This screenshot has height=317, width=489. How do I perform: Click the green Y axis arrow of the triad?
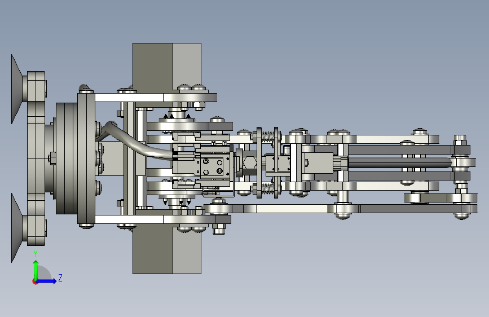click(x=36, y=270)
